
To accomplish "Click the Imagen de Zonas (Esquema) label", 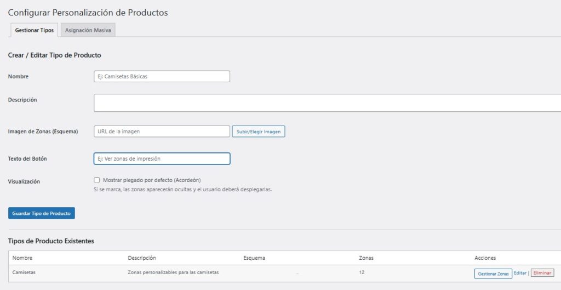I will 43,132.
